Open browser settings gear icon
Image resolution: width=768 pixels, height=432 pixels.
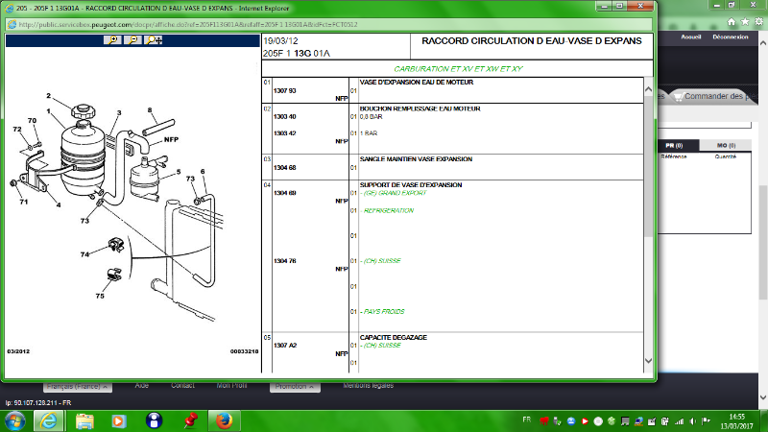(759, 21)
